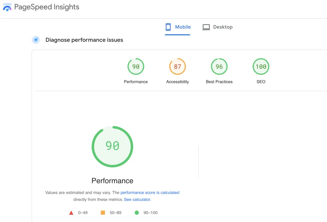Click the large 90 Performance gauge

click(112, 147)
